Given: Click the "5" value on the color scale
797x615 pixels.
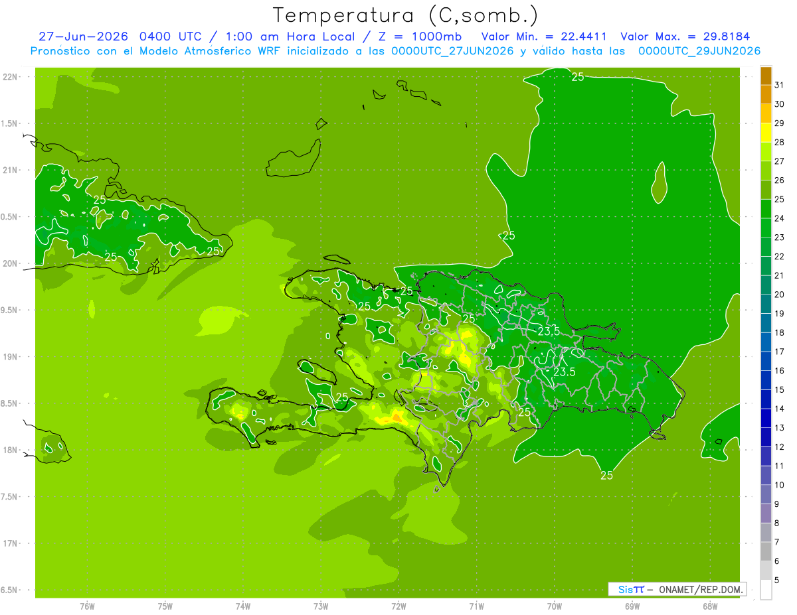Looking at the screenshot, I should point(777,581).
